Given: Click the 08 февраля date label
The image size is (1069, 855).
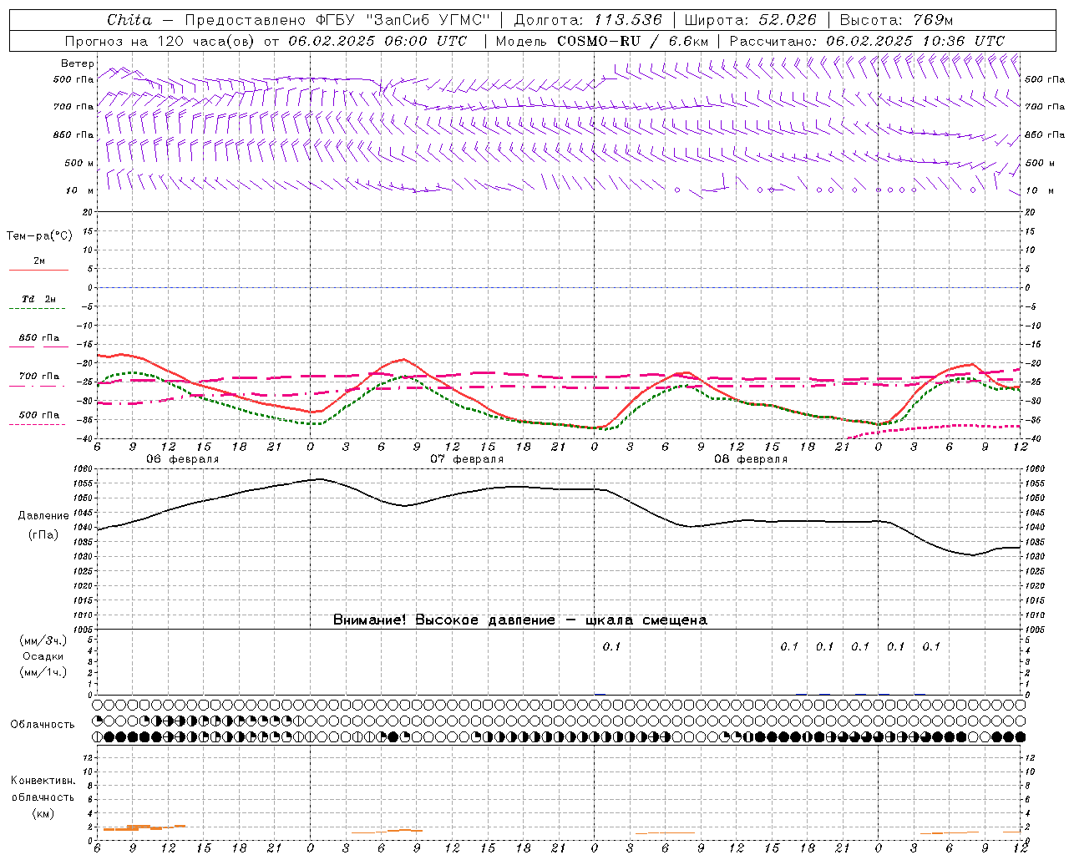Looking at the screenshot, I should pos(751,459).
